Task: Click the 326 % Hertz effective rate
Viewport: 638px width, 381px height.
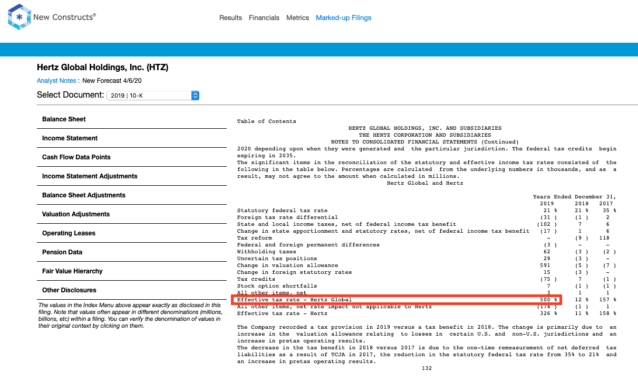Action: [x=548, y=313]
